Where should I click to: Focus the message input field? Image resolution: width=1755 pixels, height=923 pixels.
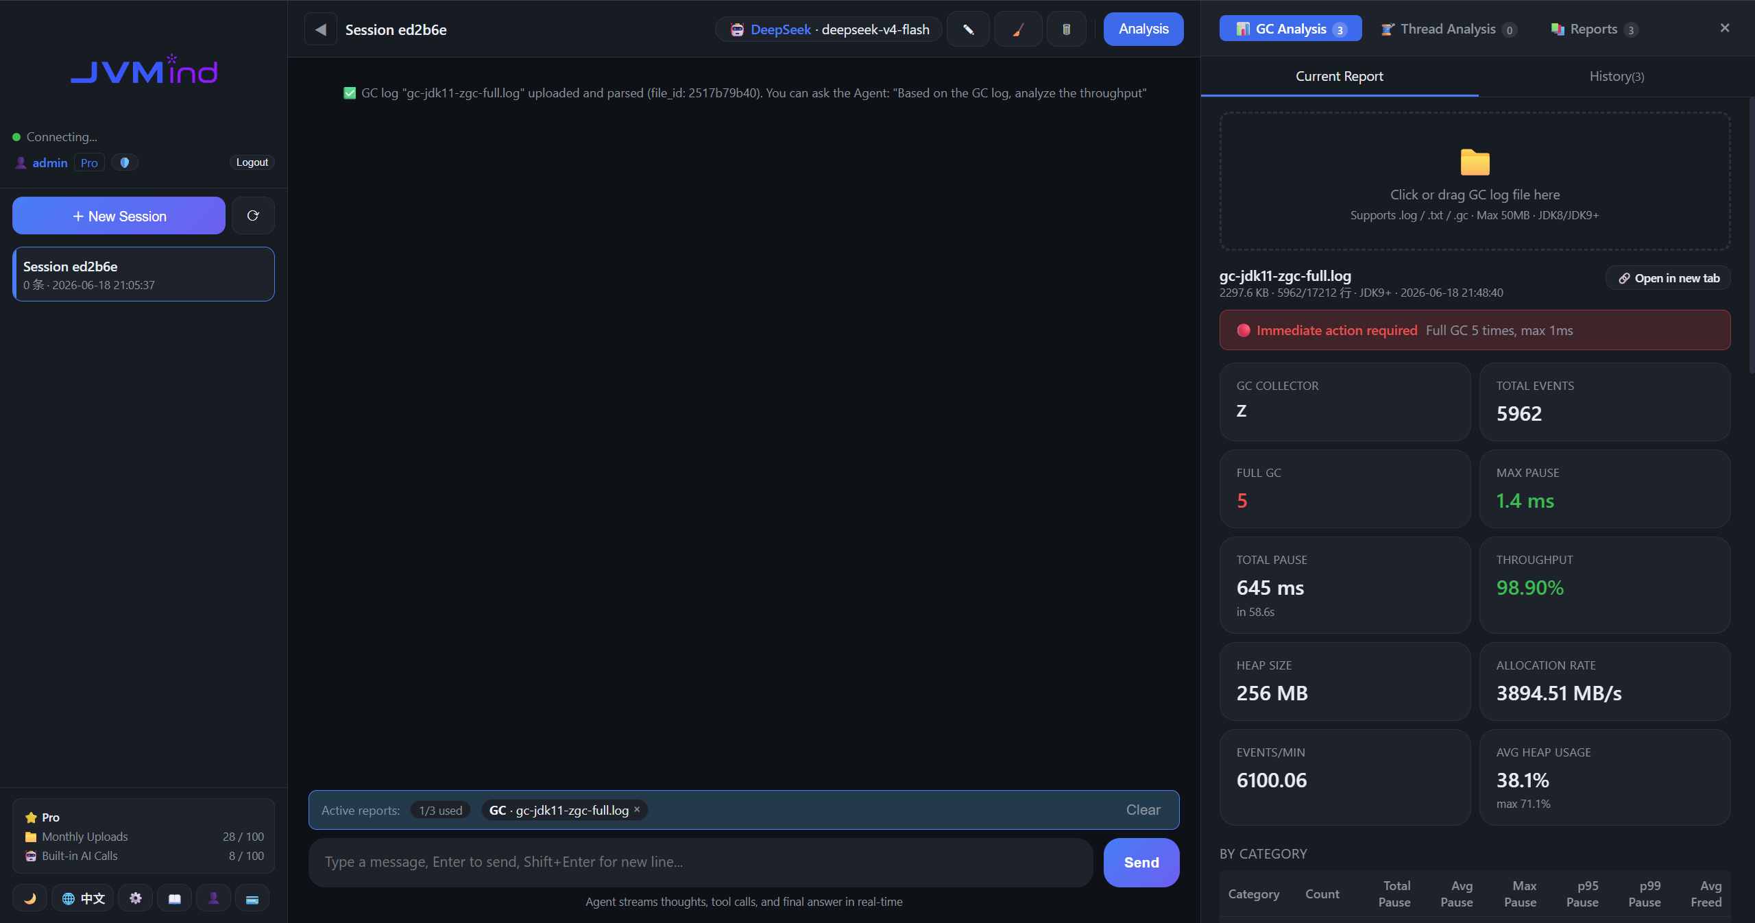click(701, 862)
